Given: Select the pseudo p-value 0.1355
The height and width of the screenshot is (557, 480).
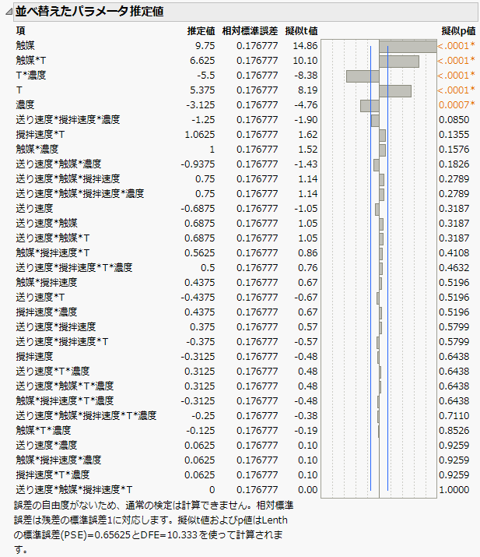Looking at the screenshot, I should click(x=454, y=135).
